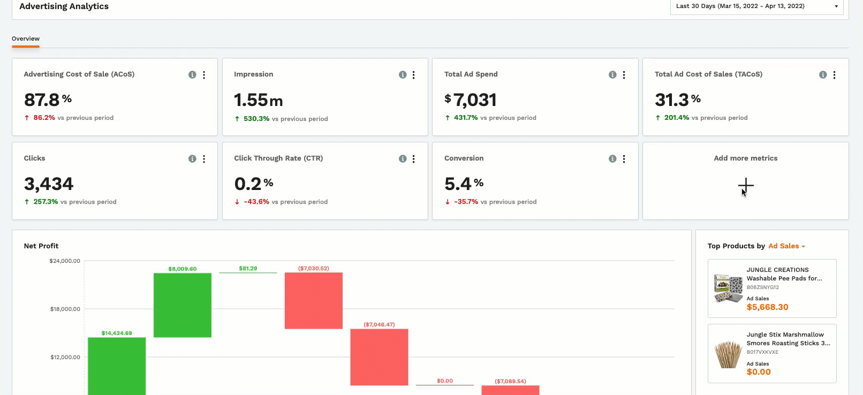The image size is (863, 395).
Task: Click the Net Profit chart title
Action: pos(41,246)
